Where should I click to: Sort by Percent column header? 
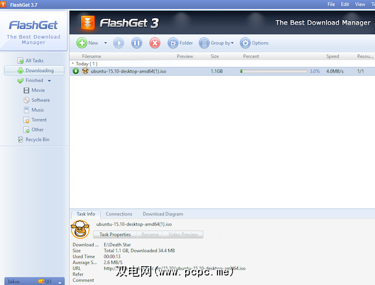(251, 56)
